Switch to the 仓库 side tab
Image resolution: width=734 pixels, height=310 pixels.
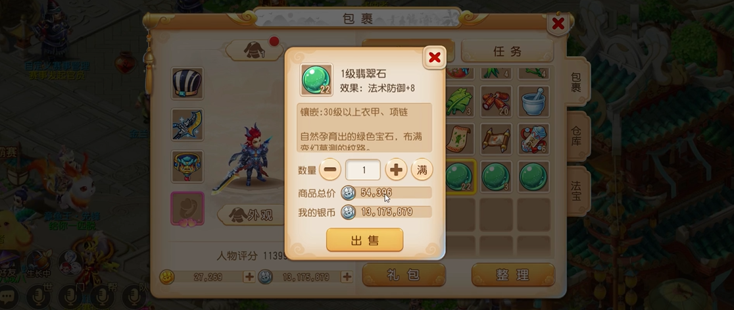click(x=577, y=136)
